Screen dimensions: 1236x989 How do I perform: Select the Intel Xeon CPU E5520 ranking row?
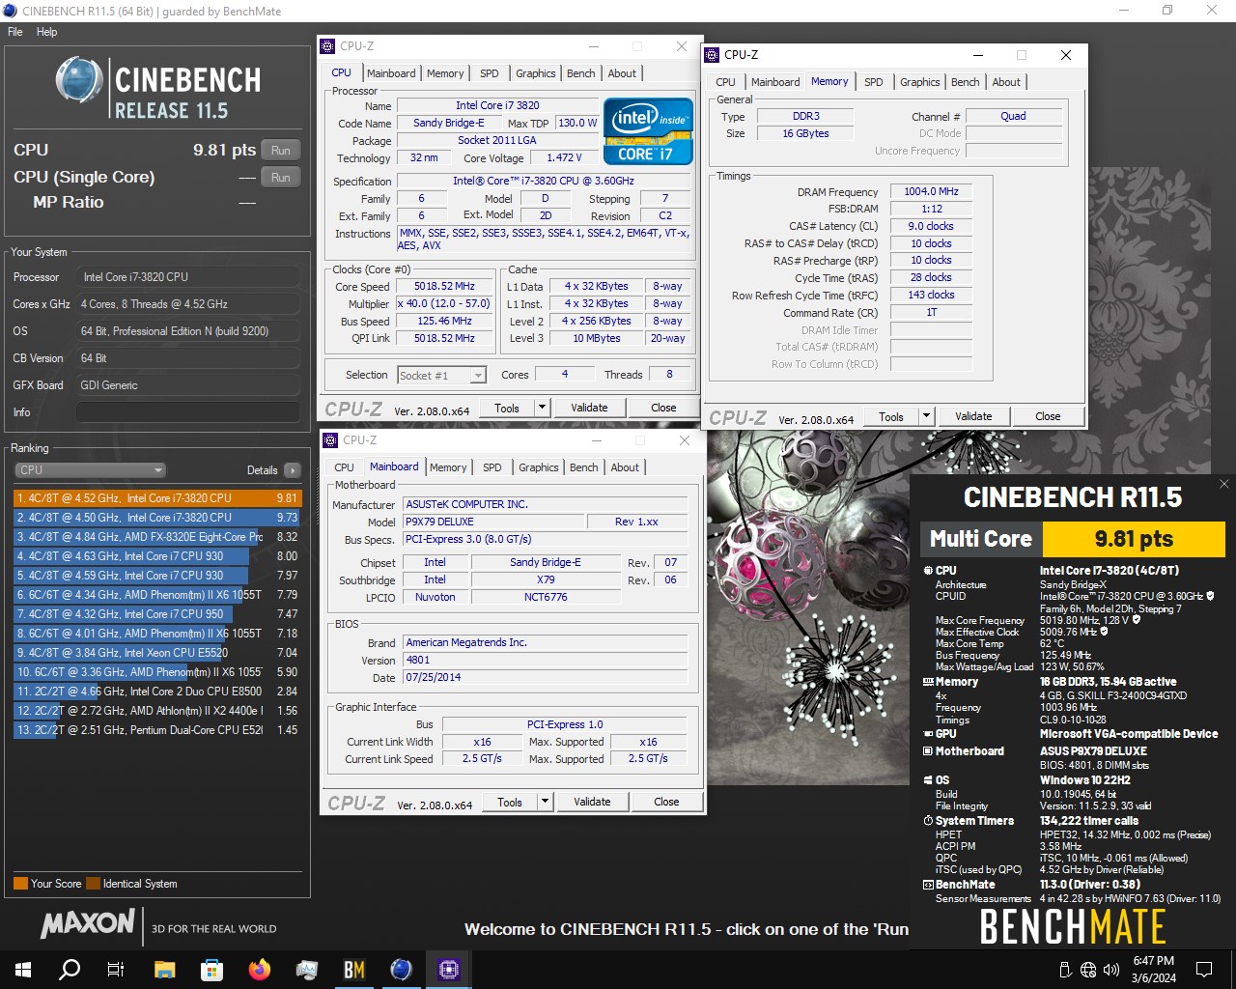[157, 653]
